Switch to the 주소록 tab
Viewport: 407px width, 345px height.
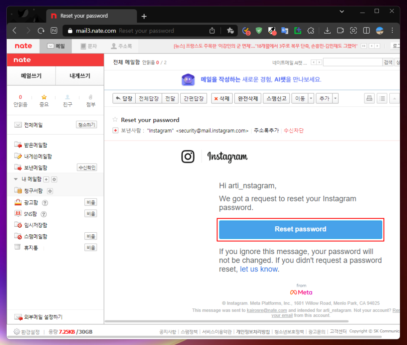coord(121,46)
